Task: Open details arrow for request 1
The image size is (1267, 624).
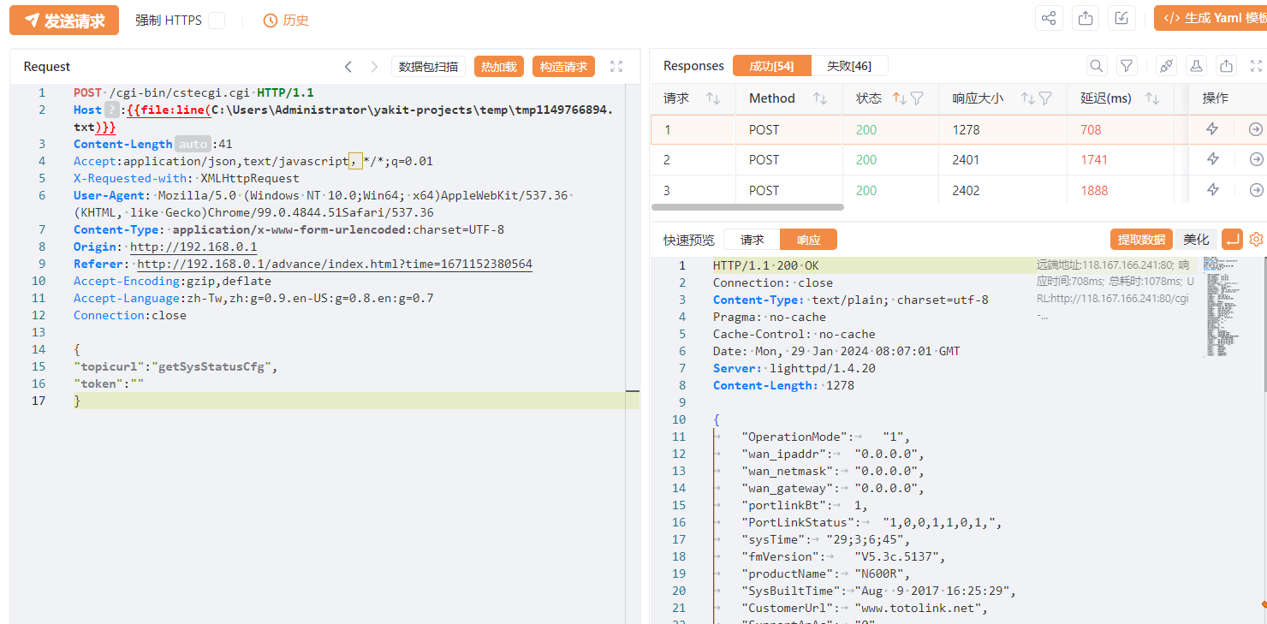Action: click(x=1256, y=129)
